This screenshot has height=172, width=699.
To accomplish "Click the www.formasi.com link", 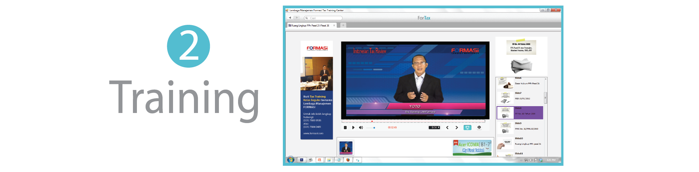I will pyautogui.click(x=313, y=133).
